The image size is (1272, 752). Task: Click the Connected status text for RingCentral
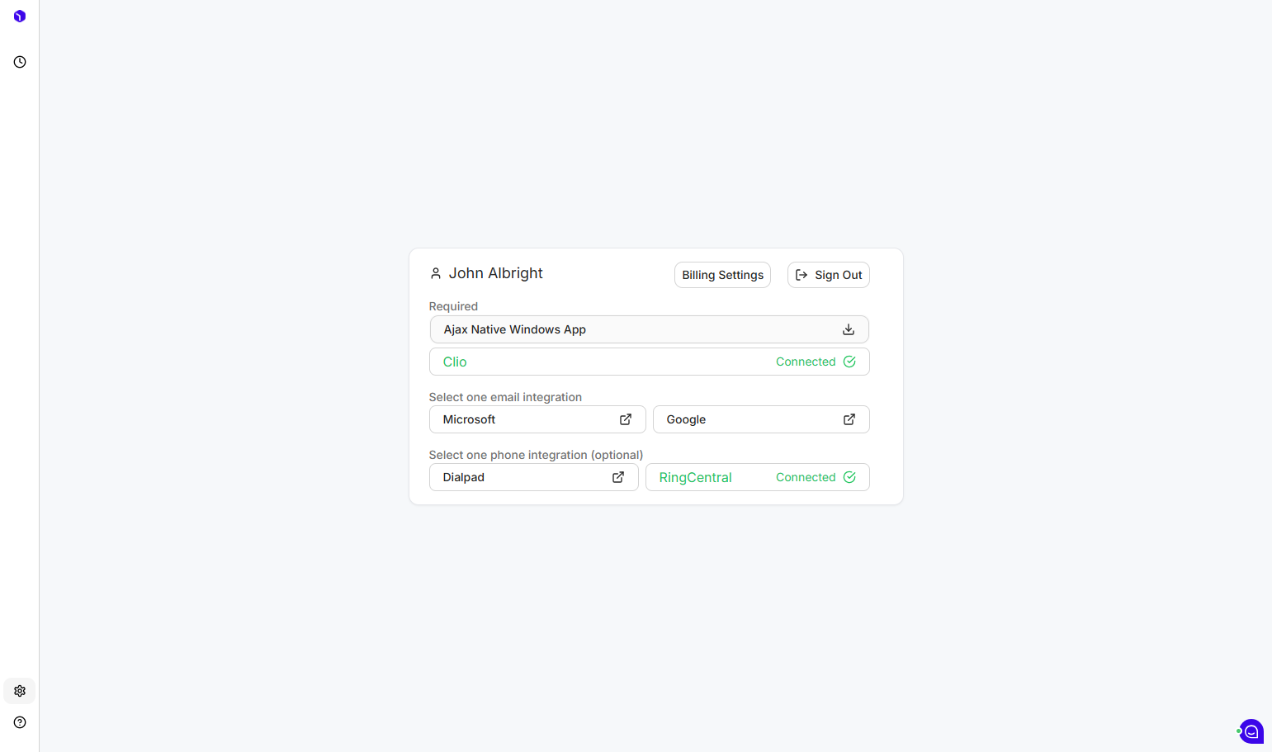point(806,477)
